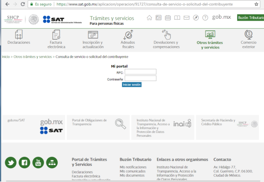The width and height of the screenshot is (264, 182).
Task: Open the calendar icon in header
Action: pos(168,18)
